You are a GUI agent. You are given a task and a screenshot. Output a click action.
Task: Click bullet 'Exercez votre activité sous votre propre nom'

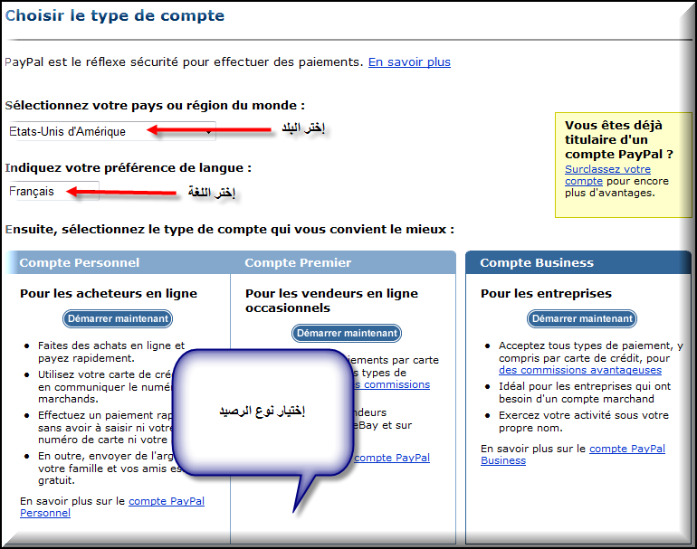(x=584, y=421)
